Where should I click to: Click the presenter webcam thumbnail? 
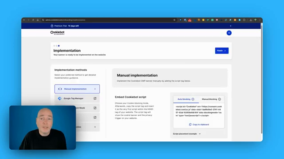click(43, 128)
